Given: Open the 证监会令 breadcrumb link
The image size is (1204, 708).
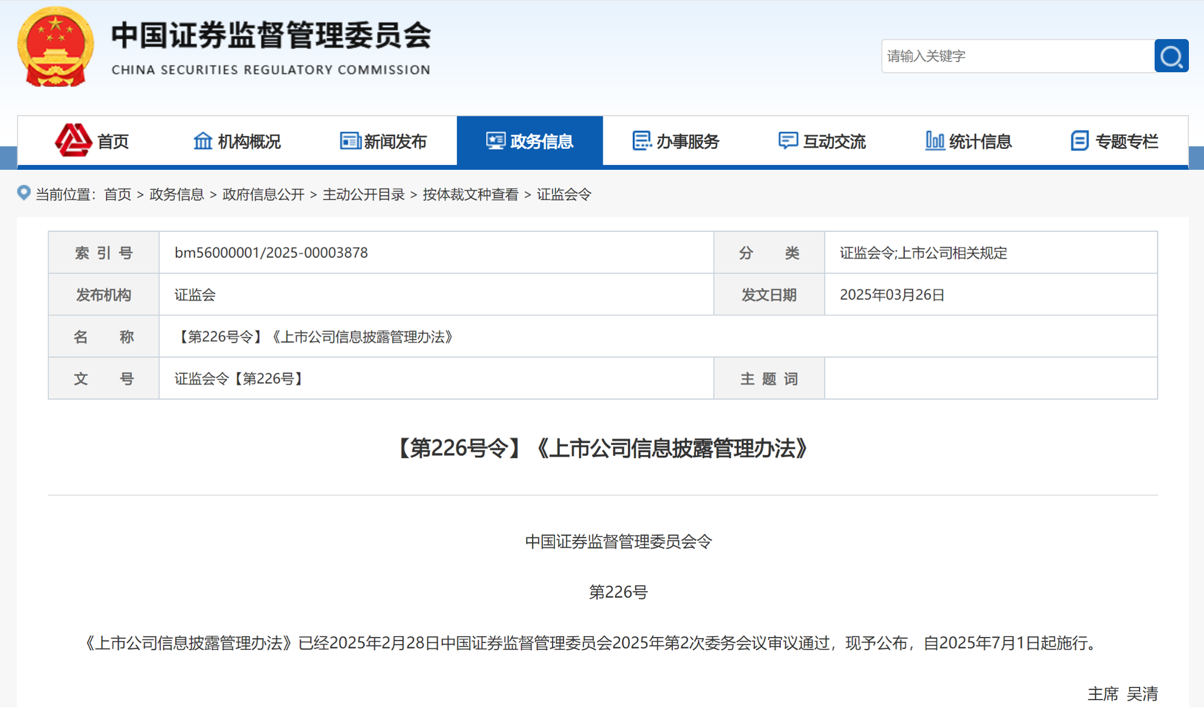Looking at the screenshot, I should coord(564,195).
